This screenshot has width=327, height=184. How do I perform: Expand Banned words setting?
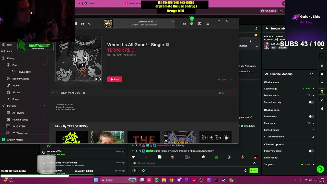click(313, 130)
